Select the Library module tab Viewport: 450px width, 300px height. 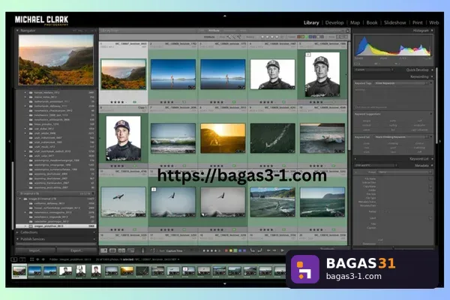tap(311, 22)
